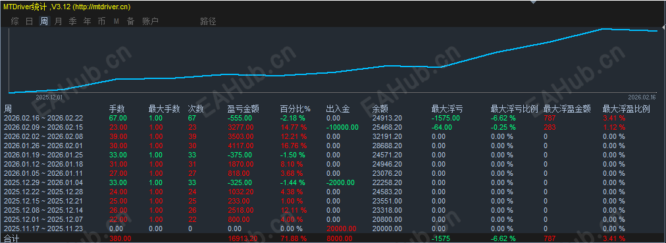
Task: Select week row 2026.01.19 ~ 2026.01.25
Action: tap(333, 155)
